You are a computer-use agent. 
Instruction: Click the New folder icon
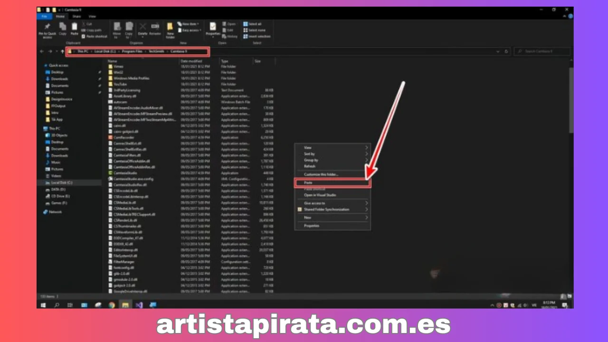(x=170, y=30)
